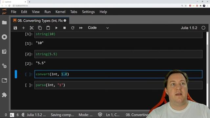Run the selected cell
This screenshot has height=118, width=210.
[56, 28]
